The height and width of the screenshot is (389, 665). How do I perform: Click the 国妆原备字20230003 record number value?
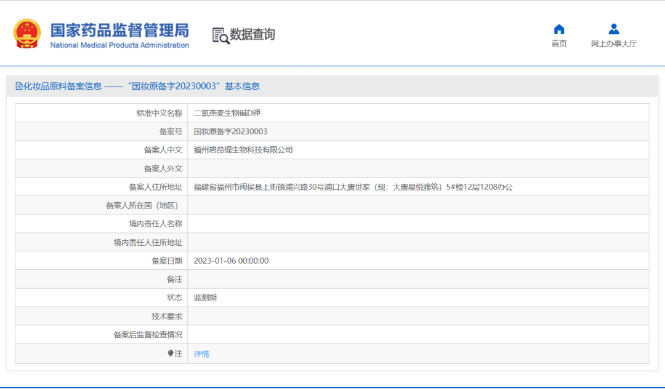[x=230, y=132]
